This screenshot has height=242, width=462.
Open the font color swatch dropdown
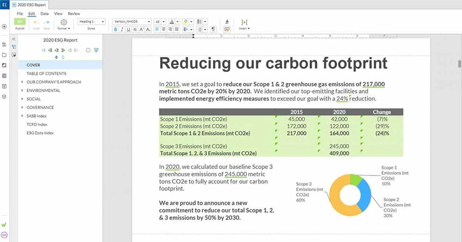177,21
